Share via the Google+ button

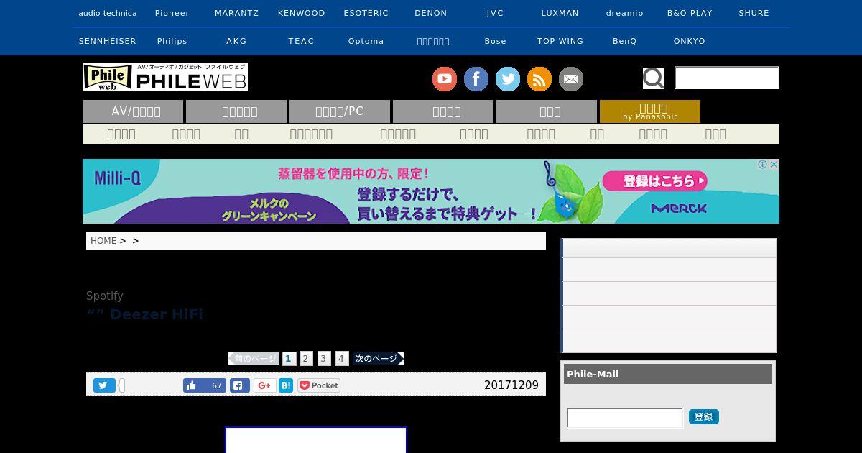tap(264, 385)
